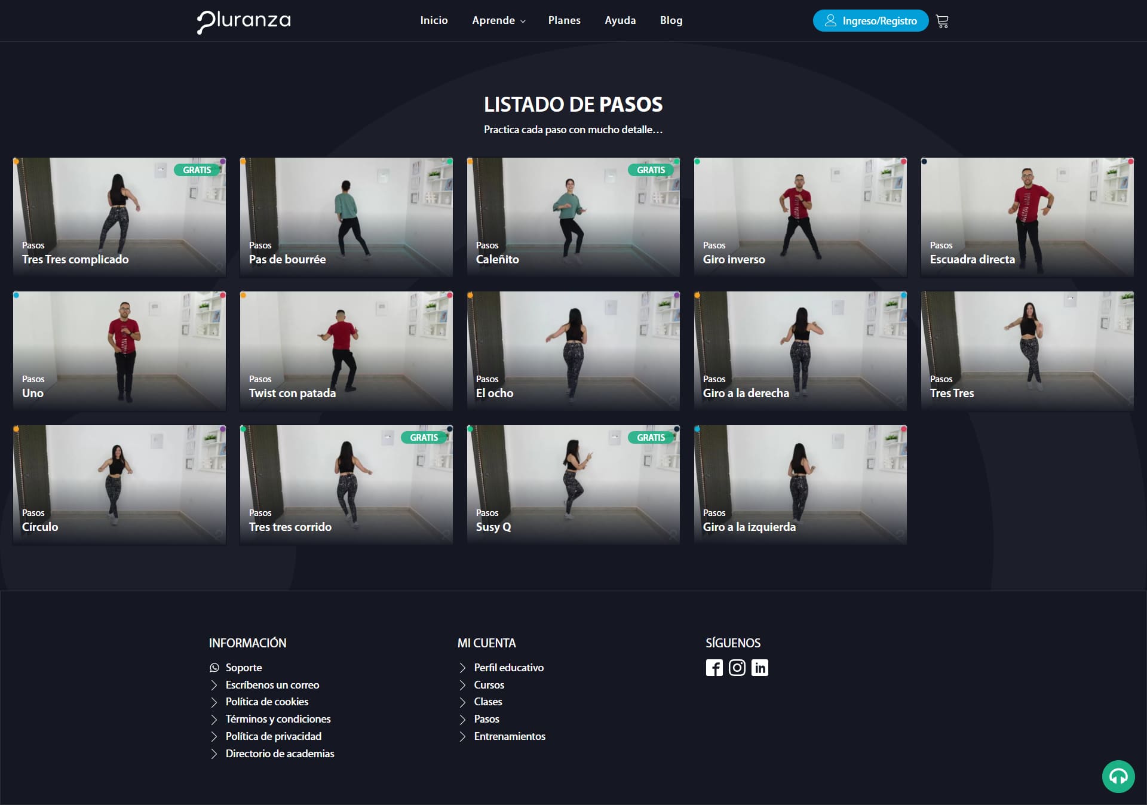Open the Instagram profile icon
The height and width of the screenshot is (805, 1147).
[737, 668]
